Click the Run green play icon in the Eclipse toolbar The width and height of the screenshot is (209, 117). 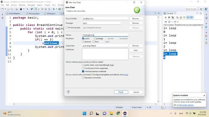pos(59,9)
